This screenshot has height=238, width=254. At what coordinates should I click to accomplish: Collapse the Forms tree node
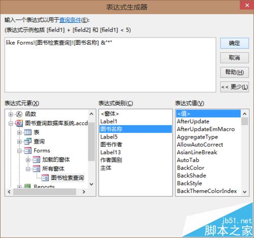19,151
